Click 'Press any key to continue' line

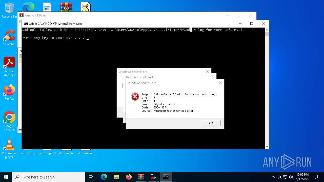[x=53, y=38]
